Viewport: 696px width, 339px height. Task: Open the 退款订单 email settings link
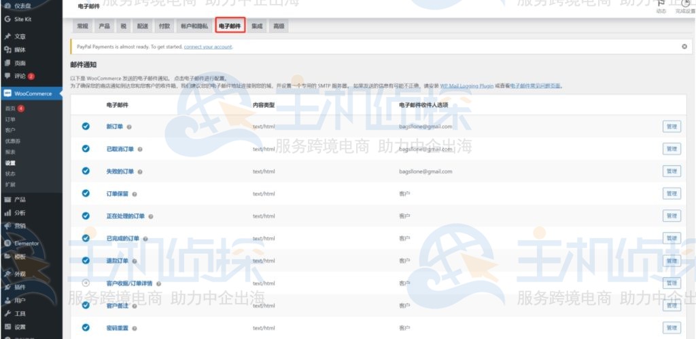coord(117,261)
